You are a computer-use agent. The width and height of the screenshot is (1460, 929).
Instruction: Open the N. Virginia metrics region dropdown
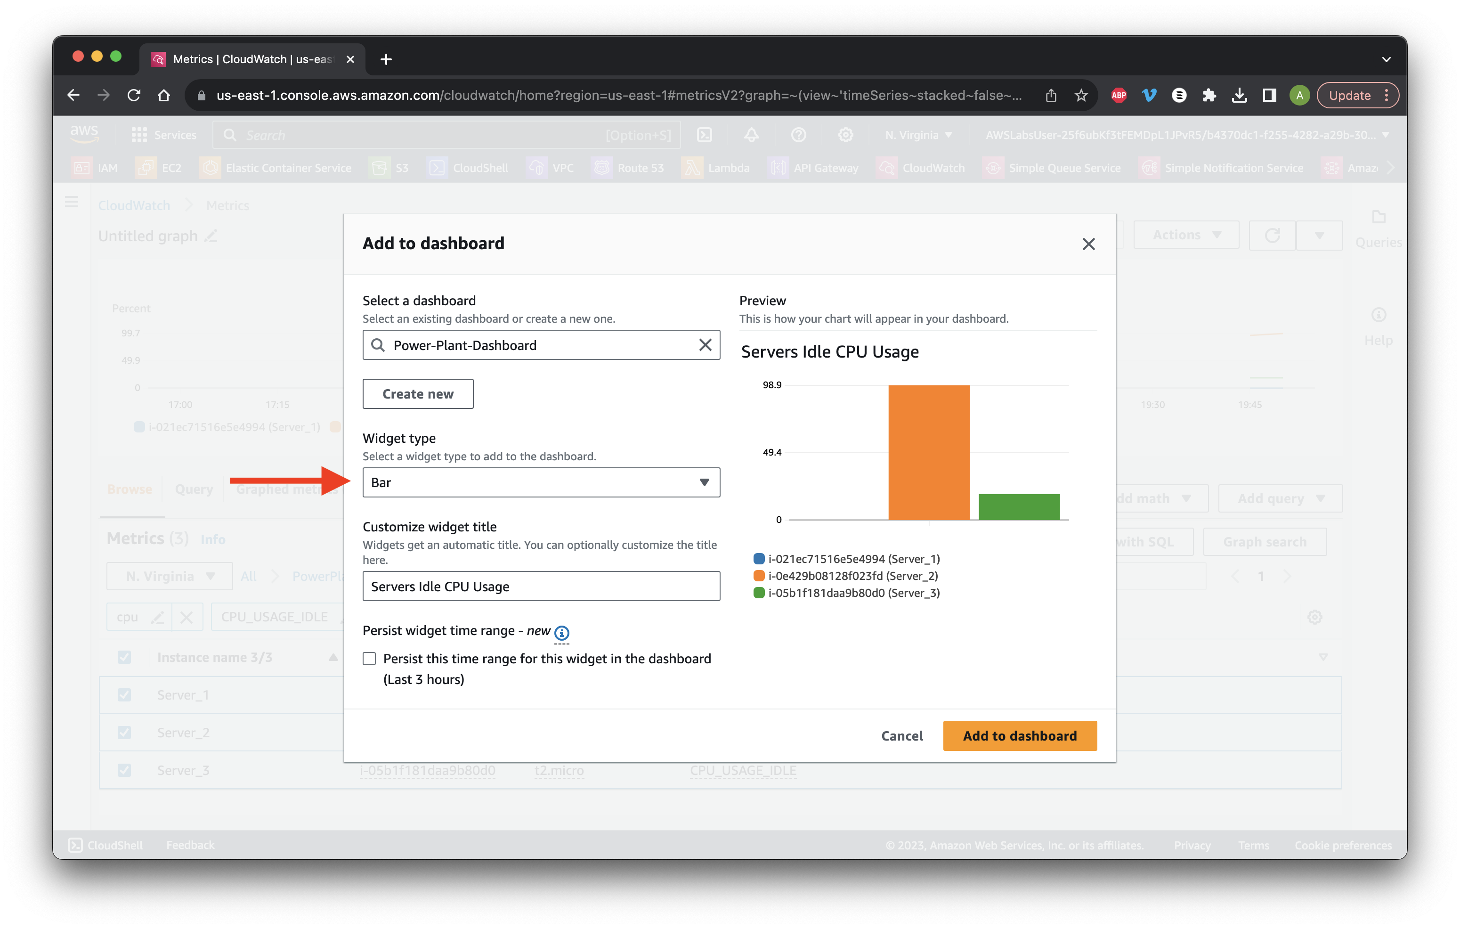point(170,576)
